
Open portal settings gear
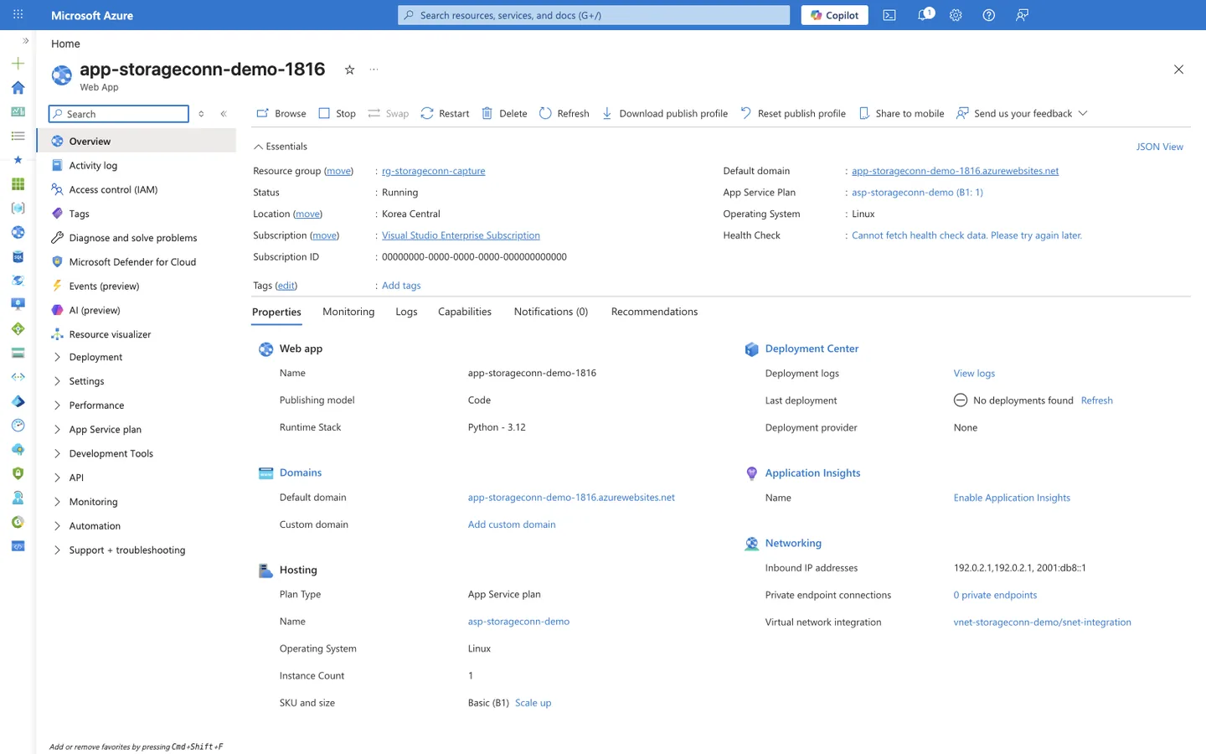point(956,15)
